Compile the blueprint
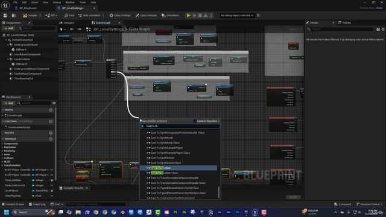This screenshot has height=217, width=386. 30,16
